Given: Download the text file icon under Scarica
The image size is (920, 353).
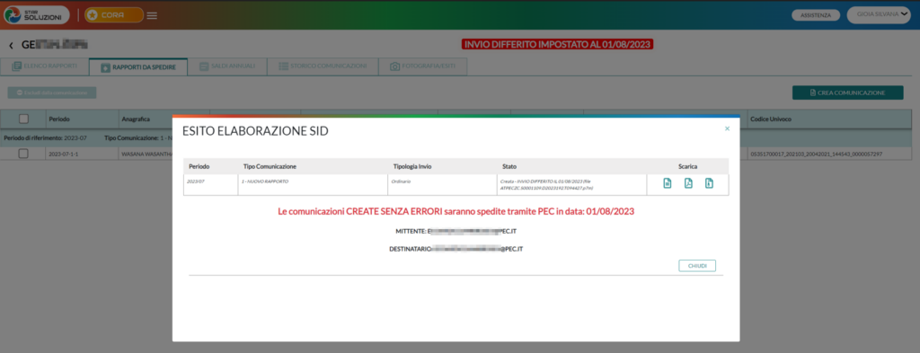Looking at the screenshot, I should [x=668, y=183].
